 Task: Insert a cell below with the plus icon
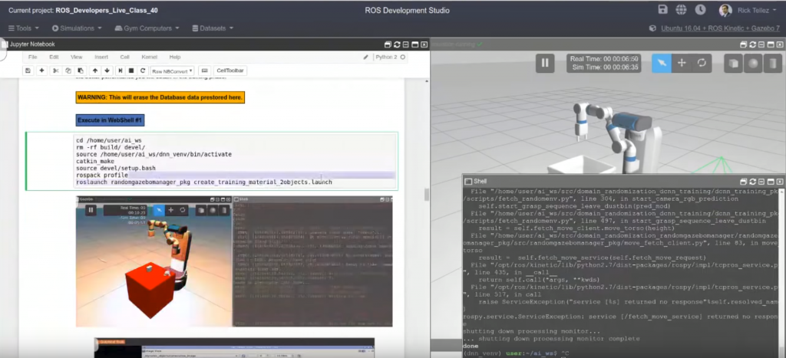tap(42, 71)
